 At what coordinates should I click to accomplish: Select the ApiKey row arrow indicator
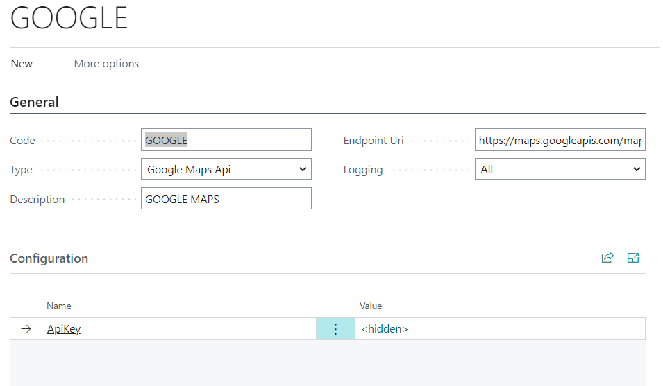pos(26,328)
